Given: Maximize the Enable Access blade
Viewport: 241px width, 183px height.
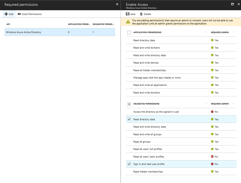Looking at the screenshot, I should pos(232,4).
